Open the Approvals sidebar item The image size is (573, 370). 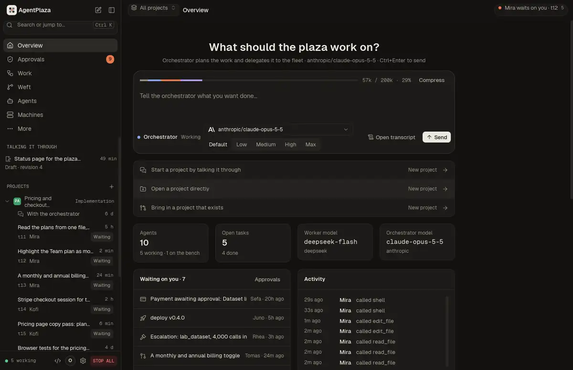[60, 59]
